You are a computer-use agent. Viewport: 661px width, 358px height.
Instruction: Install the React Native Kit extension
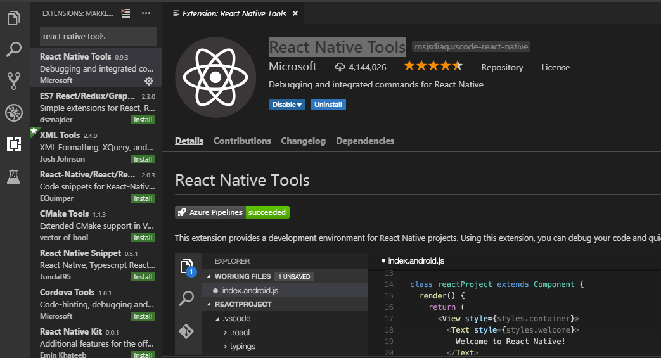point(143,355)
